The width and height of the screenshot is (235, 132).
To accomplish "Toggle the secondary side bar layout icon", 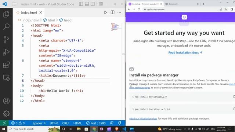I will click(93, 4).
